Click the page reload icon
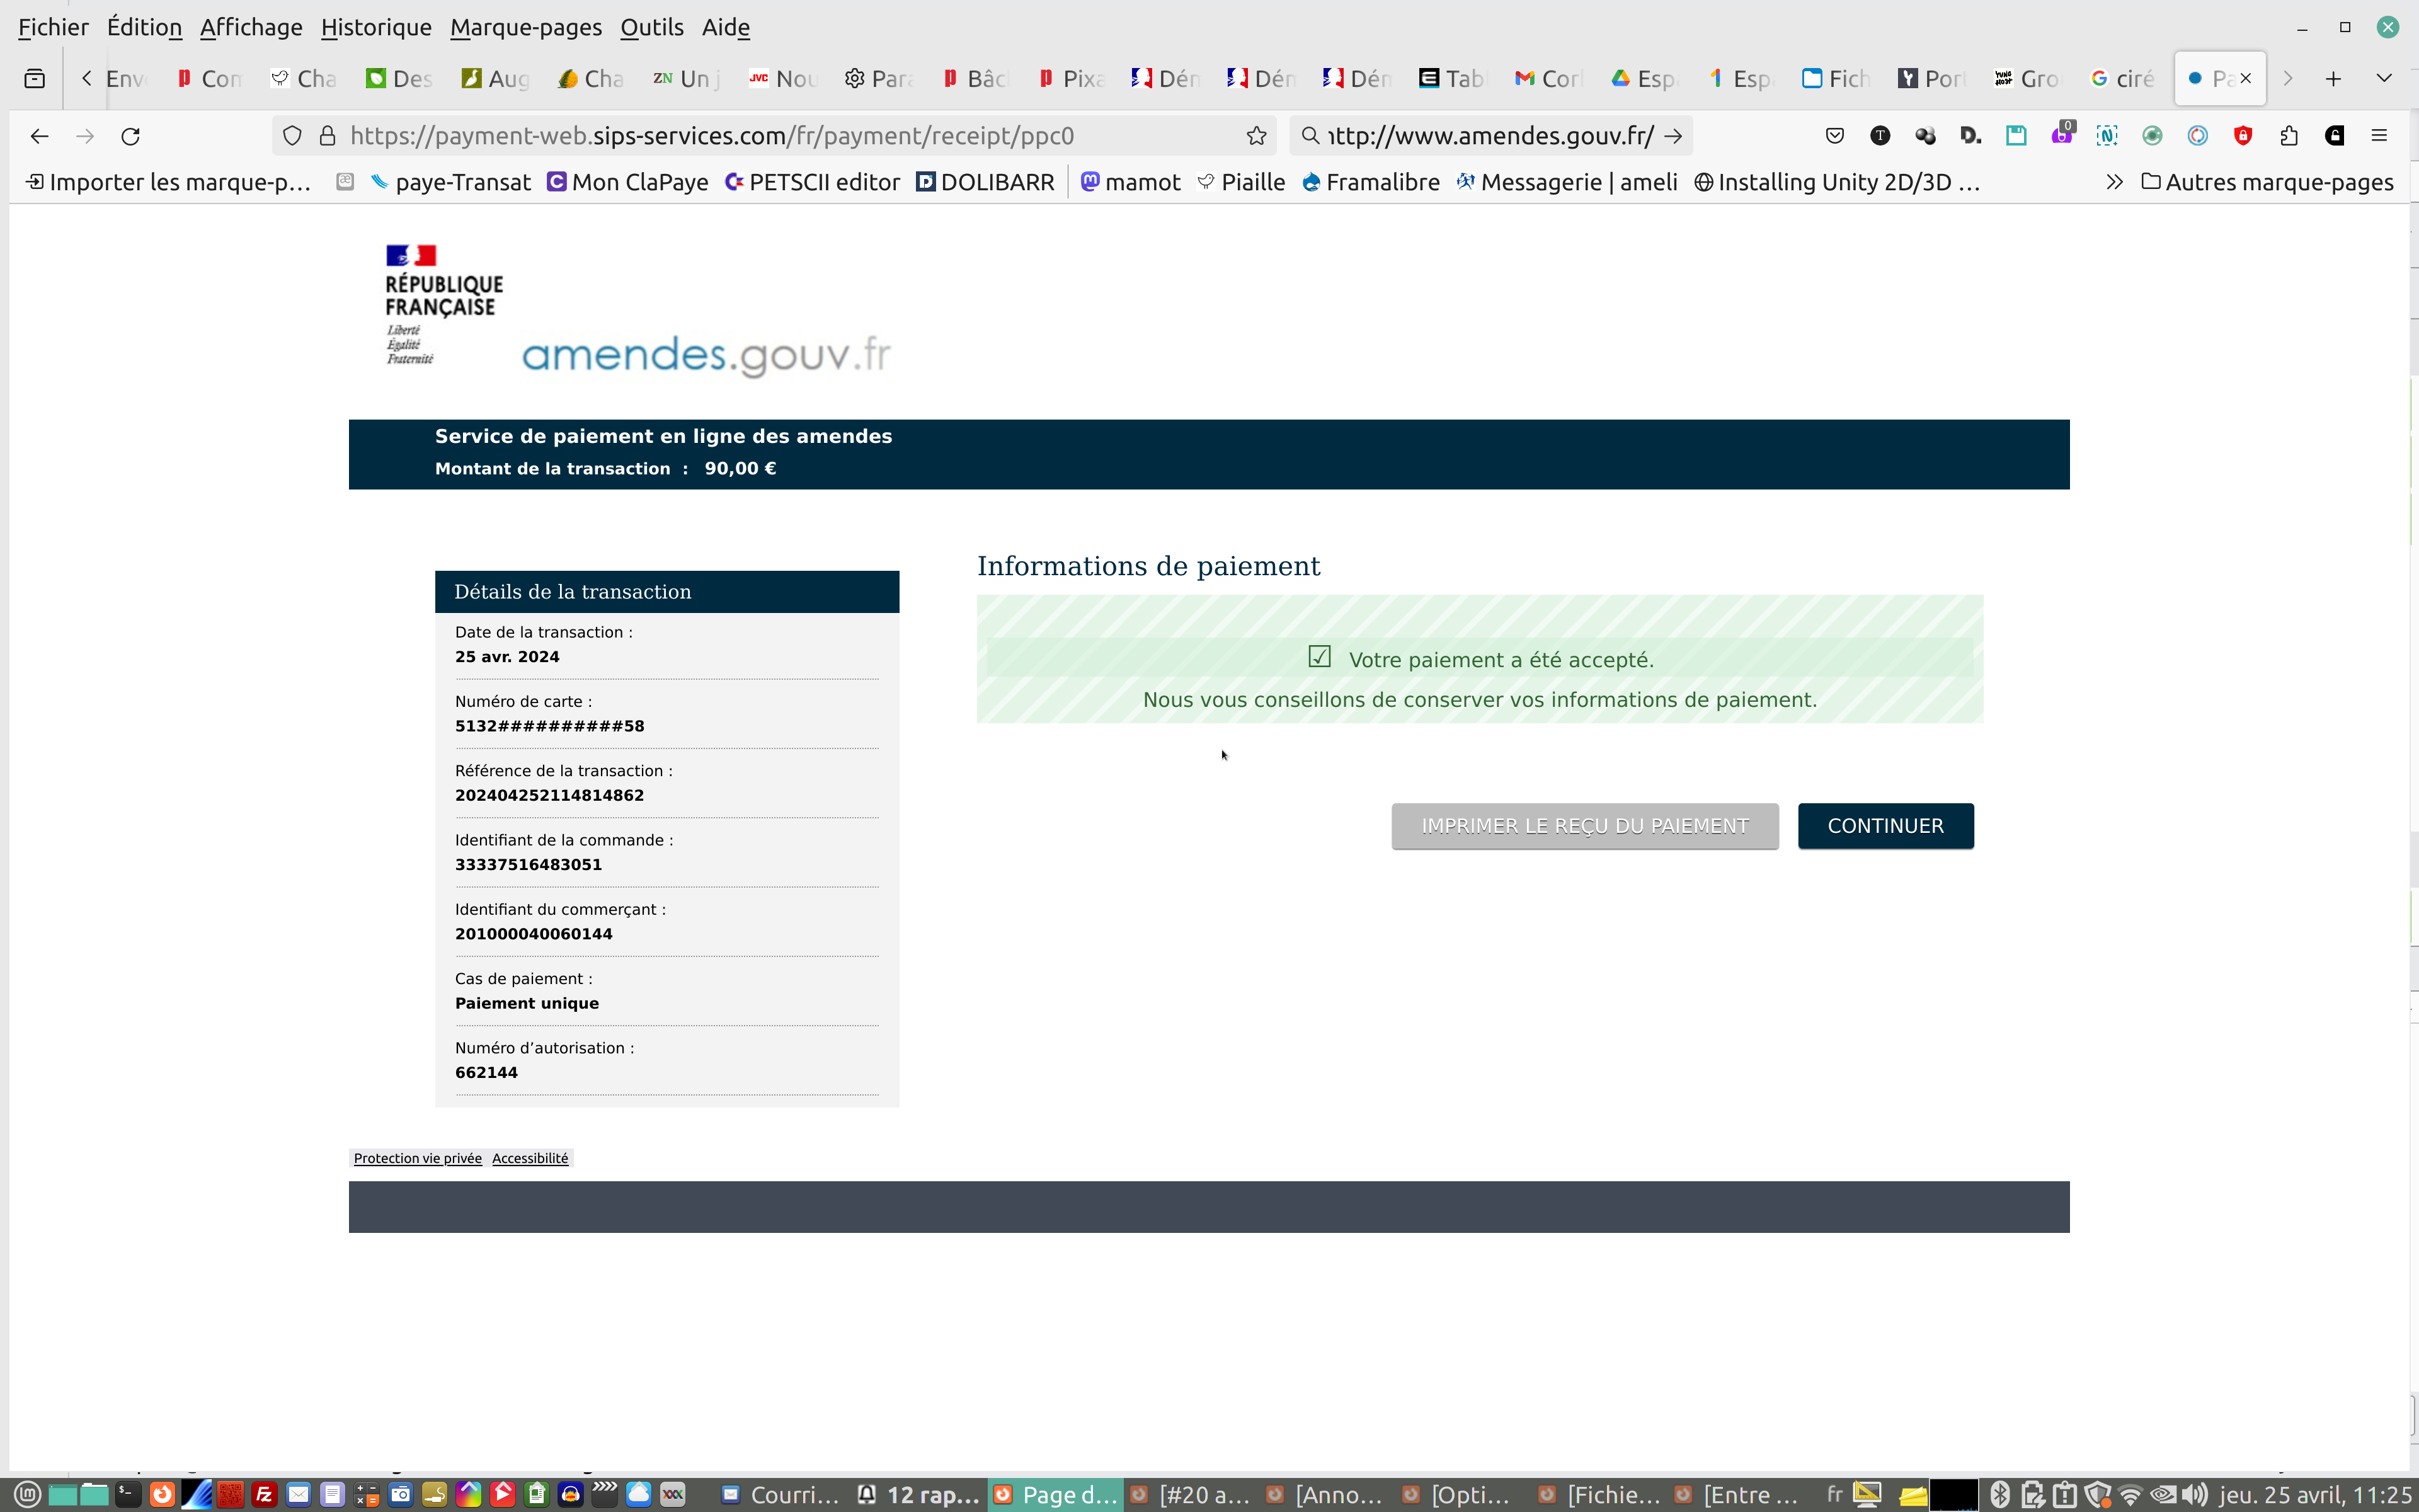The height and width of the screenshot is (1512, 2419). point(130,136)
